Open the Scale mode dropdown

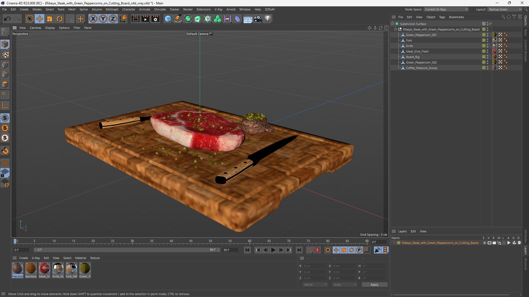click(x=345, y=285)
